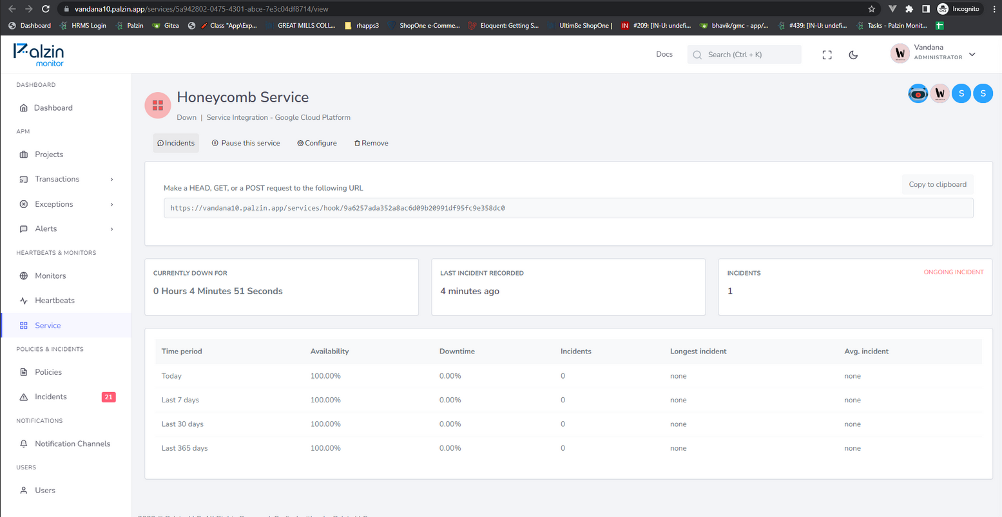Bookmark this page with star icon
1002x517 pixels.
871,9
